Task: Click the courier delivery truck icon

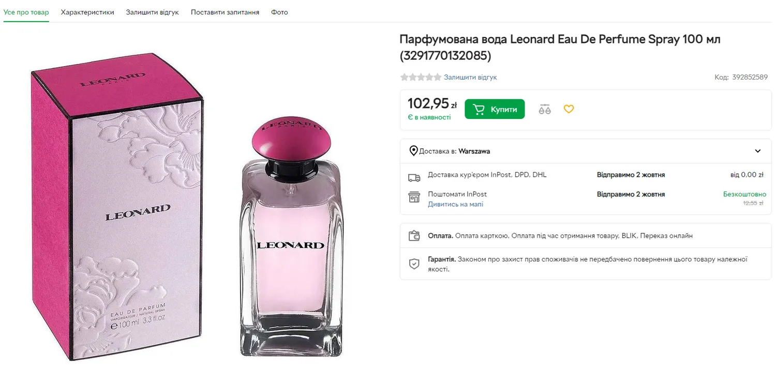Action: click(x=414, y=178)
